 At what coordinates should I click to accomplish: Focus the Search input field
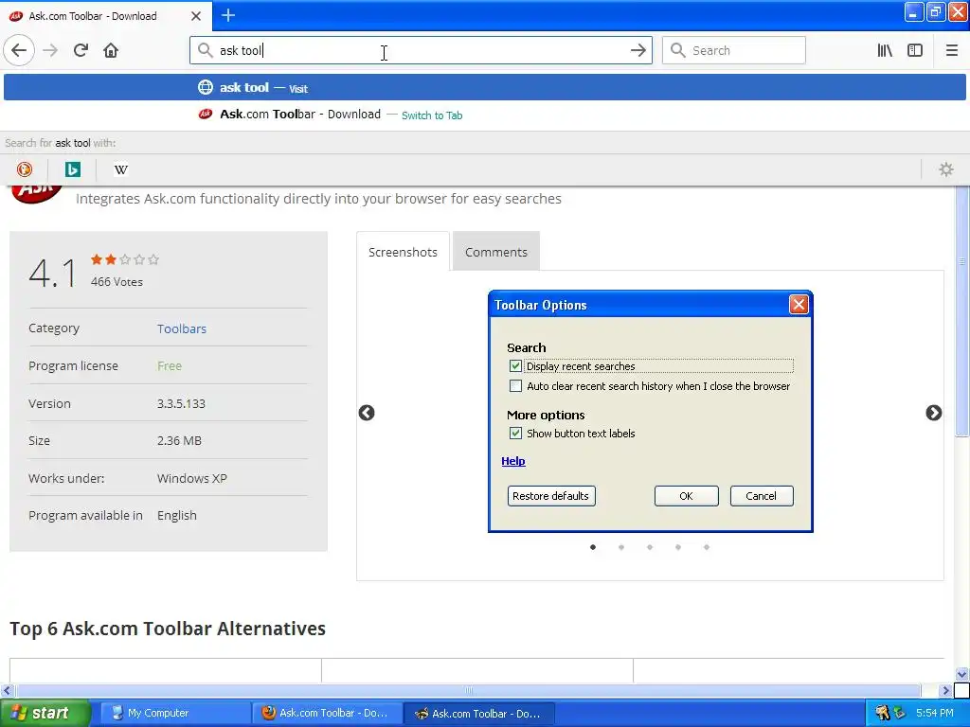[x=734, y=50]
